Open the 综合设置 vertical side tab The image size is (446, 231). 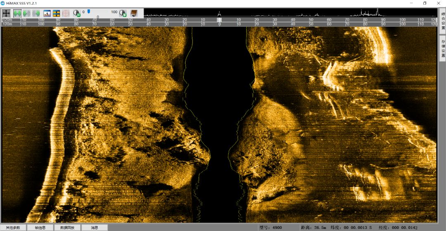[443, 21]
